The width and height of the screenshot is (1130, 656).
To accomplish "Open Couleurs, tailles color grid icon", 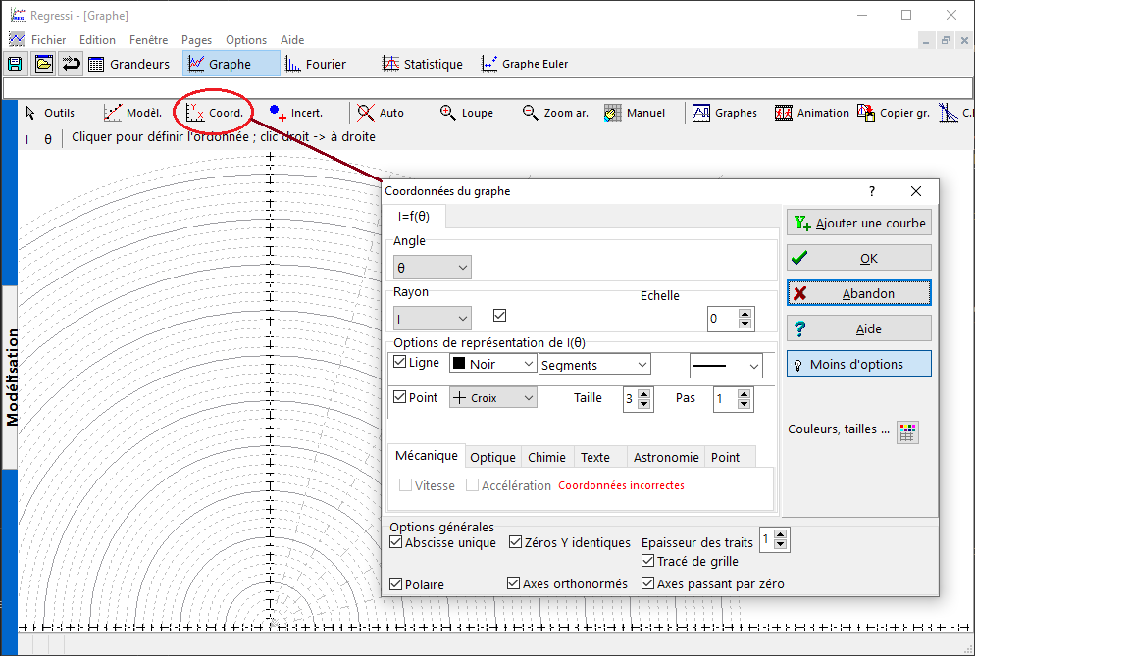I will tap(907, 432).
